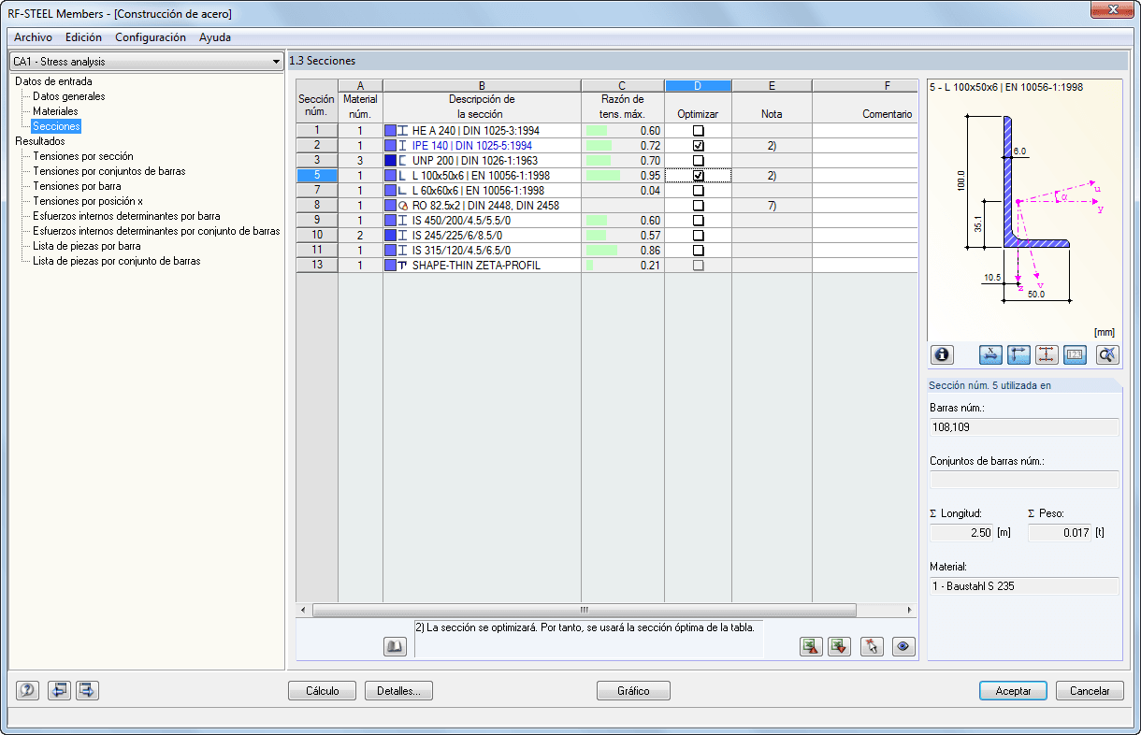Screen dimensions: 1141x735
Task: Enable Optimizar for L 60x60x6
Action: [x=698, y=191]
